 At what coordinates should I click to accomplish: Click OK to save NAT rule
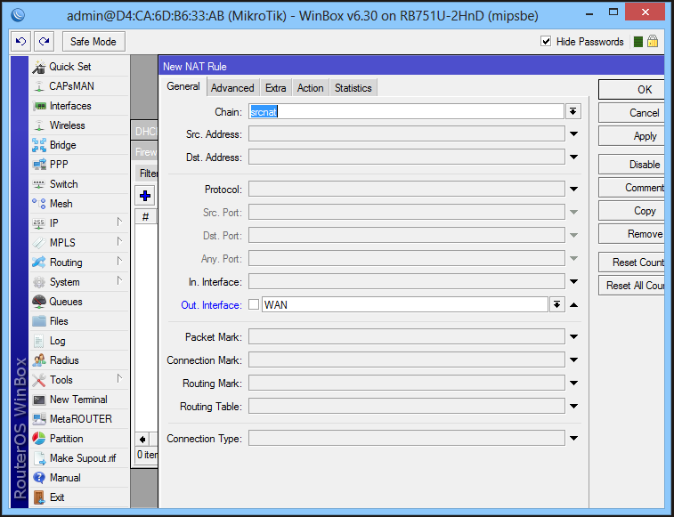click(x=632, y=89)
